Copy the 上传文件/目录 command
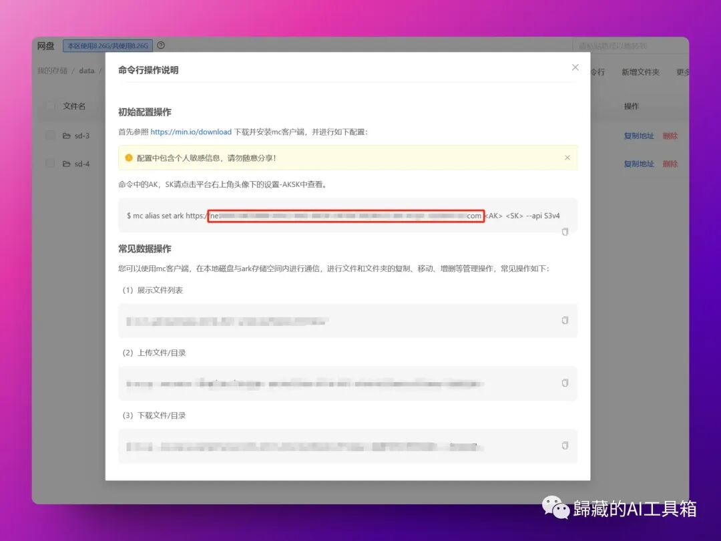The height and width of the screenshot is (541, 721). (x=565, y=383)
